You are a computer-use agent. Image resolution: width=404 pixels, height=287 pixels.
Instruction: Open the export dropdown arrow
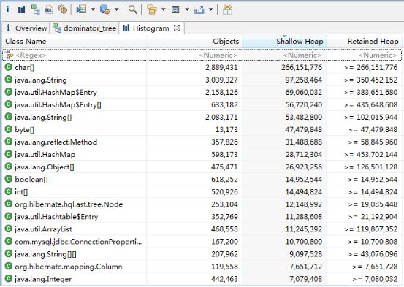tap(210, 9)
